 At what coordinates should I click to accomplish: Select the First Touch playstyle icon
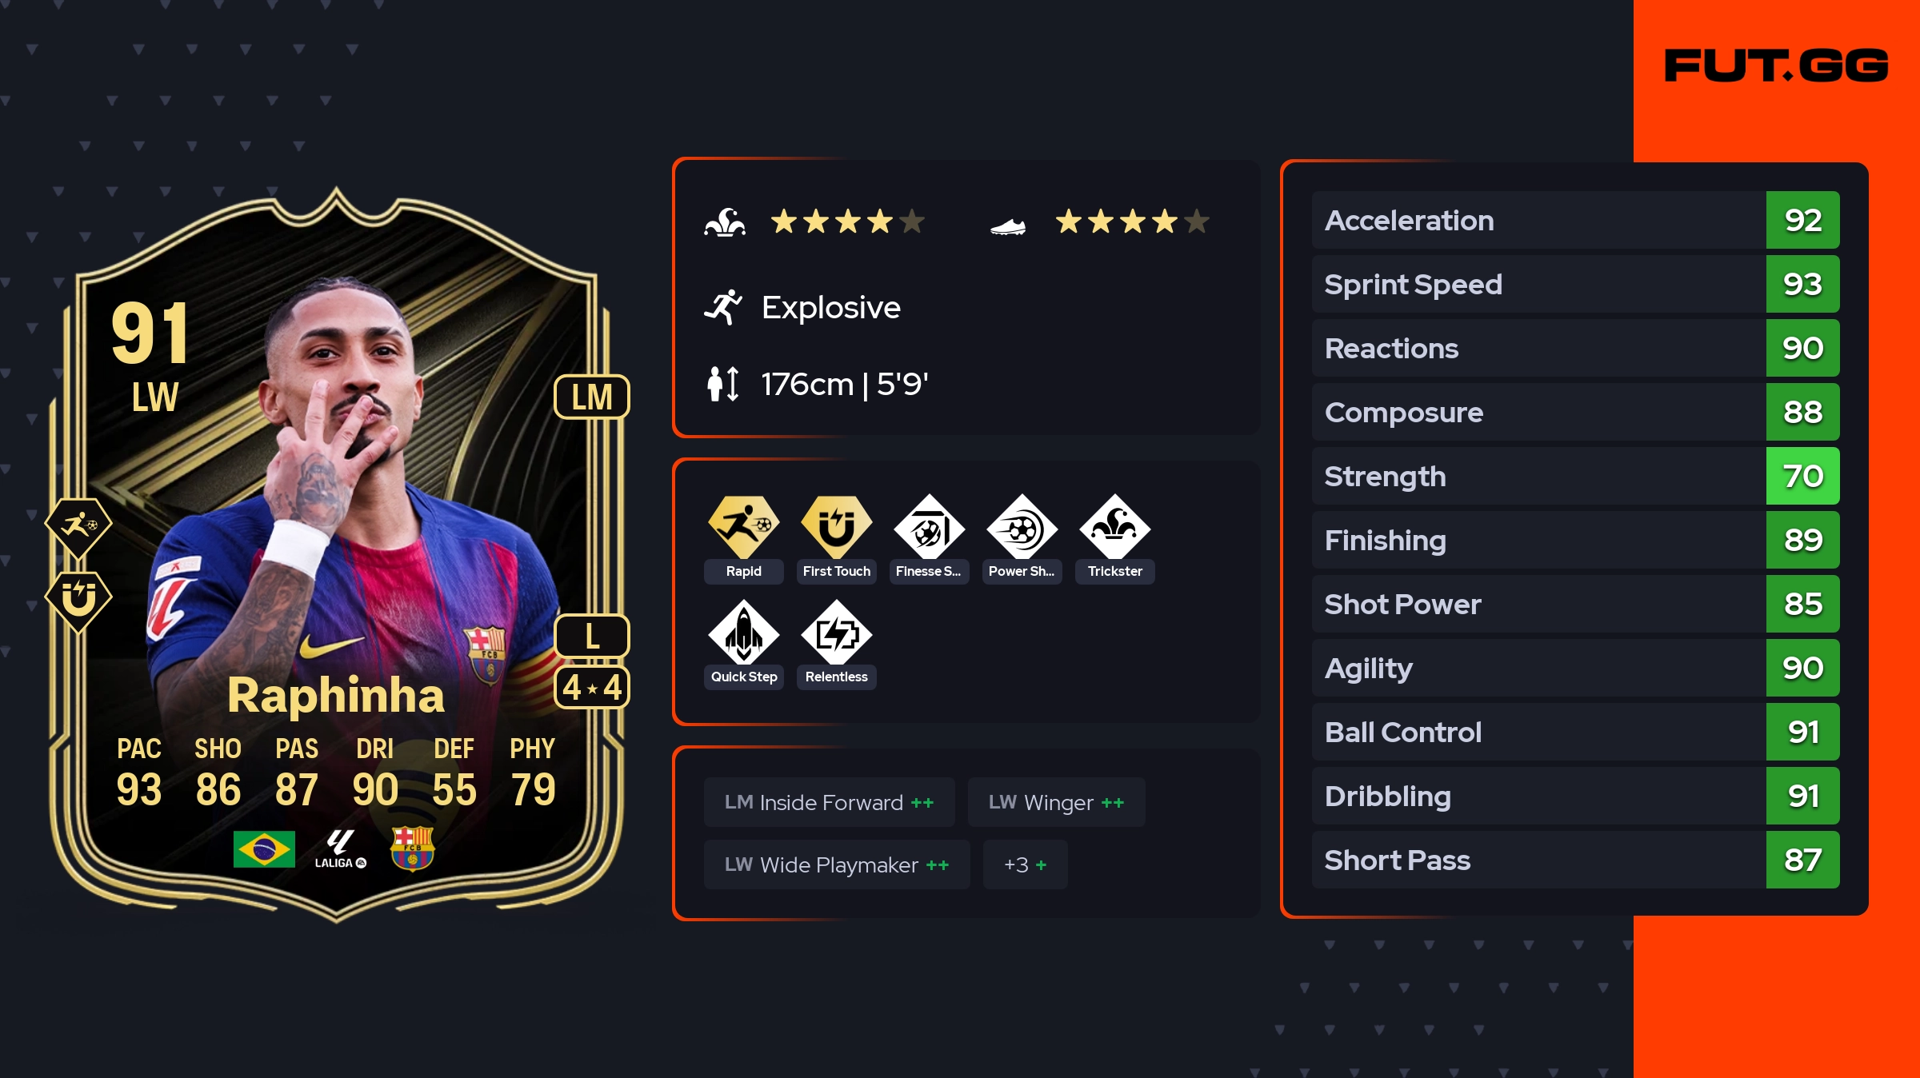click(x=836, y=526)
